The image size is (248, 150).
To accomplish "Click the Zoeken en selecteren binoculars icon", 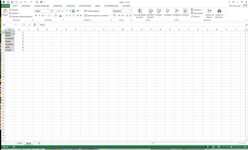I will point(219,11).
